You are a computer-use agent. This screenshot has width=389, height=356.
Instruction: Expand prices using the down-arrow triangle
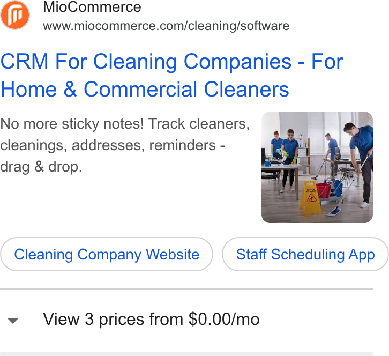[13, 321]
